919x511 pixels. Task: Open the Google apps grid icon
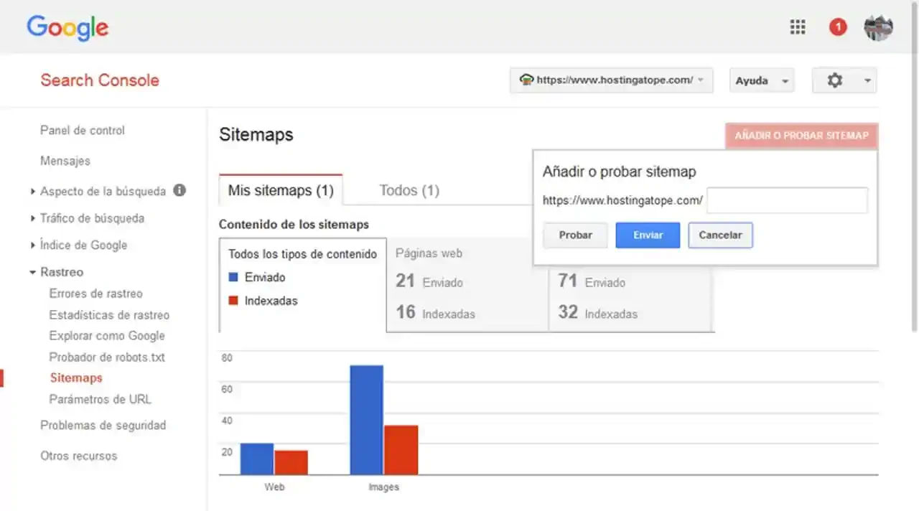click(x=798, y=27)
